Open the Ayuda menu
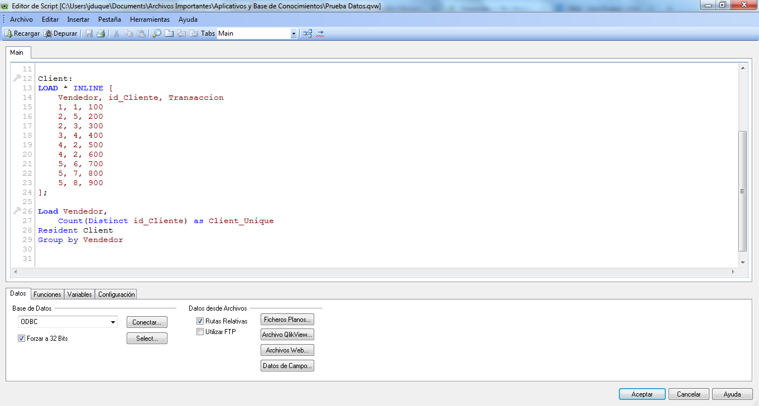This screenshot has width=759, height=406. (x=188, y=20)
